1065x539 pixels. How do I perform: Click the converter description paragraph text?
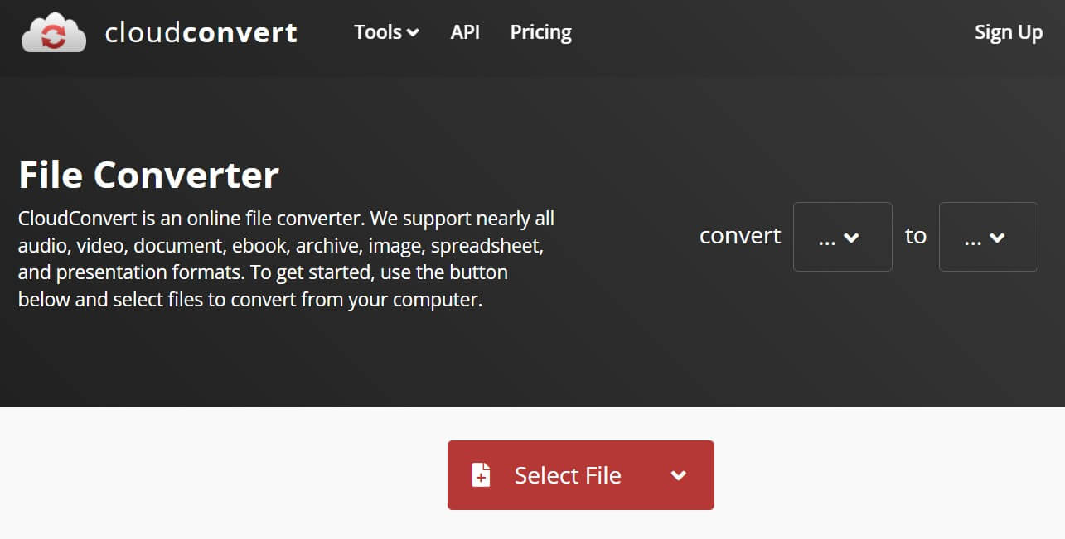[x=286, y=258]
